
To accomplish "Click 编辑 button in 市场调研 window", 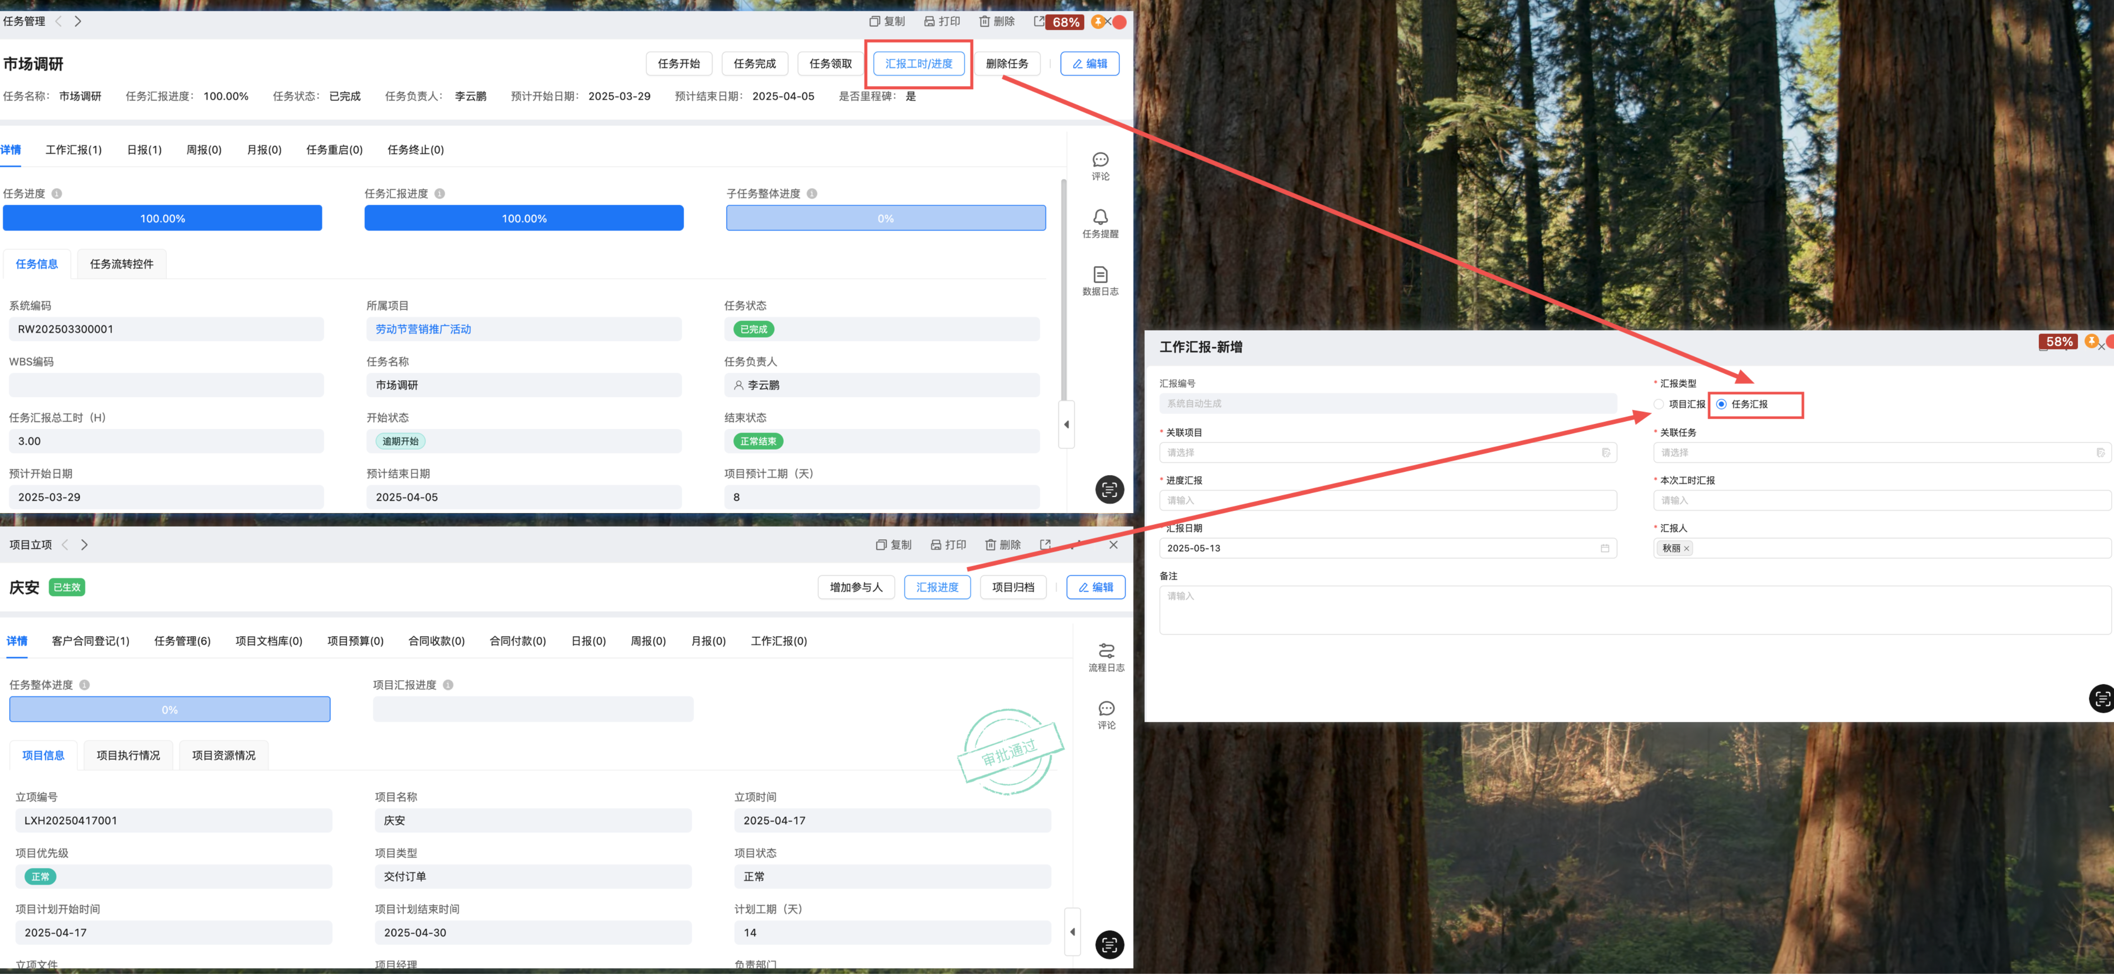I will 1090,64.
